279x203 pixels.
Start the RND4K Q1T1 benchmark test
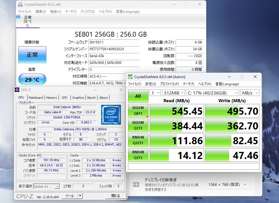point(138,155)
